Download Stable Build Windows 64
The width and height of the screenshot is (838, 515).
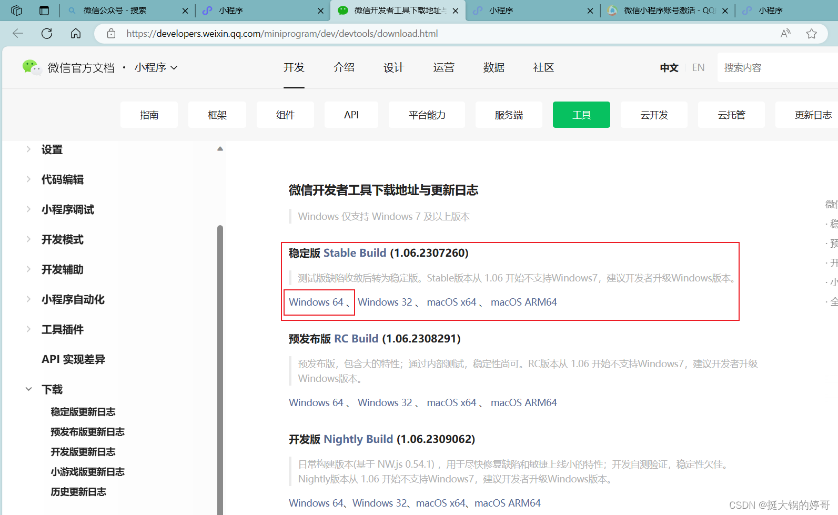[316, 302]
